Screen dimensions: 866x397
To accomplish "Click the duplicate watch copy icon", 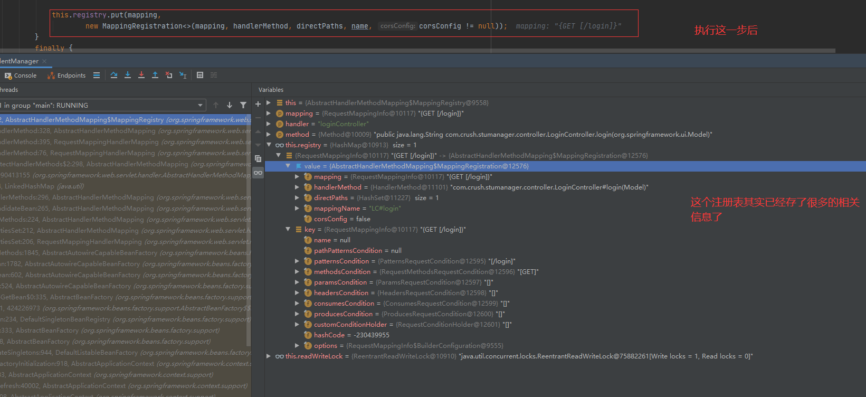I will (258, 158).
